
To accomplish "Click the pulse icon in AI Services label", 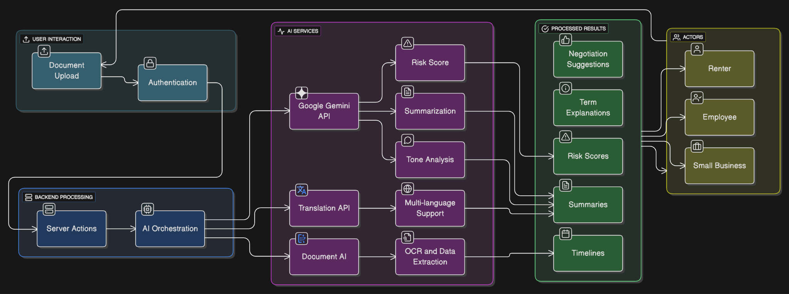I will [281, 31].
